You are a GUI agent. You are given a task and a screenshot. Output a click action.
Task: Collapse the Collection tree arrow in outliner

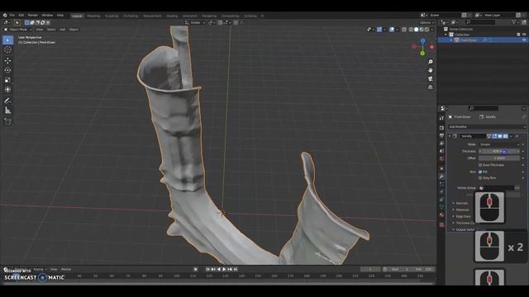click(446, 35)
